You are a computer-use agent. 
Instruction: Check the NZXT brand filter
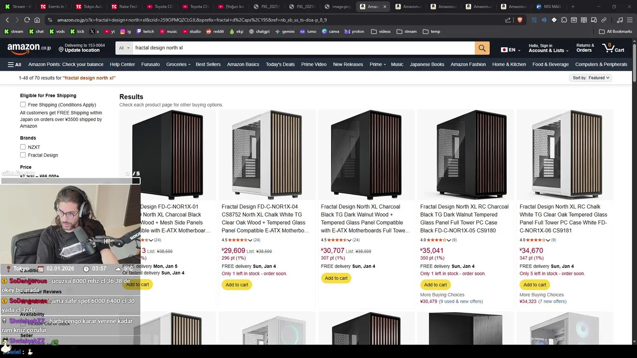23,147
